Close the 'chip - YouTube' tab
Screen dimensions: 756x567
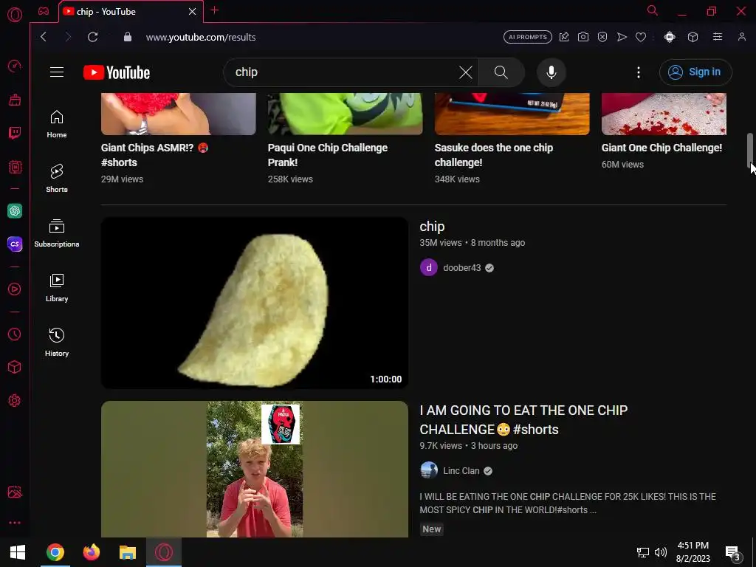[193, 12]
